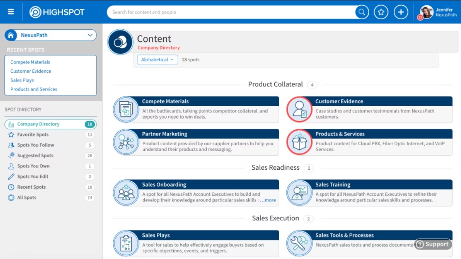The height and width of the screenshot is (259, 461).
Task: Click the Company Directory red subtitle link
Action: click(159, 47)
